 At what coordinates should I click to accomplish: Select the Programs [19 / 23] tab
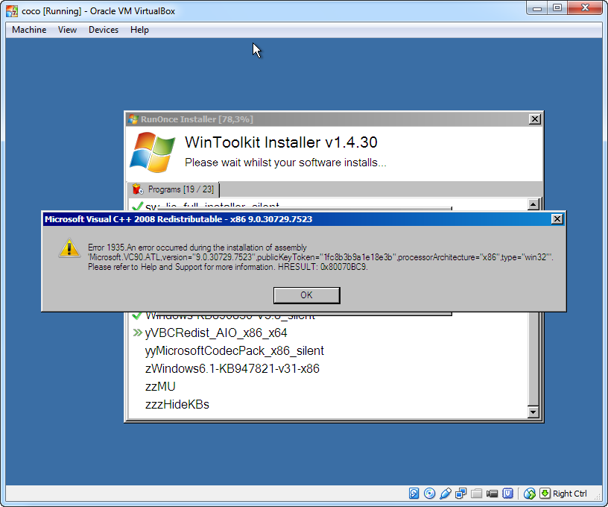[173, 189]
